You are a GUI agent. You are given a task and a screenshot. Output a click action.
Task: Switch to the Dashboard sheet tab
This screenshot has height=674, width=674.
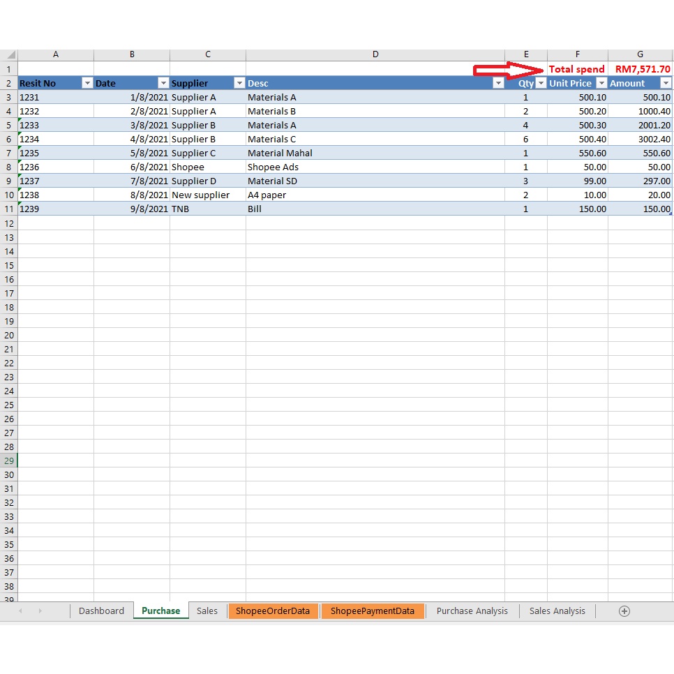coord(101,611)
